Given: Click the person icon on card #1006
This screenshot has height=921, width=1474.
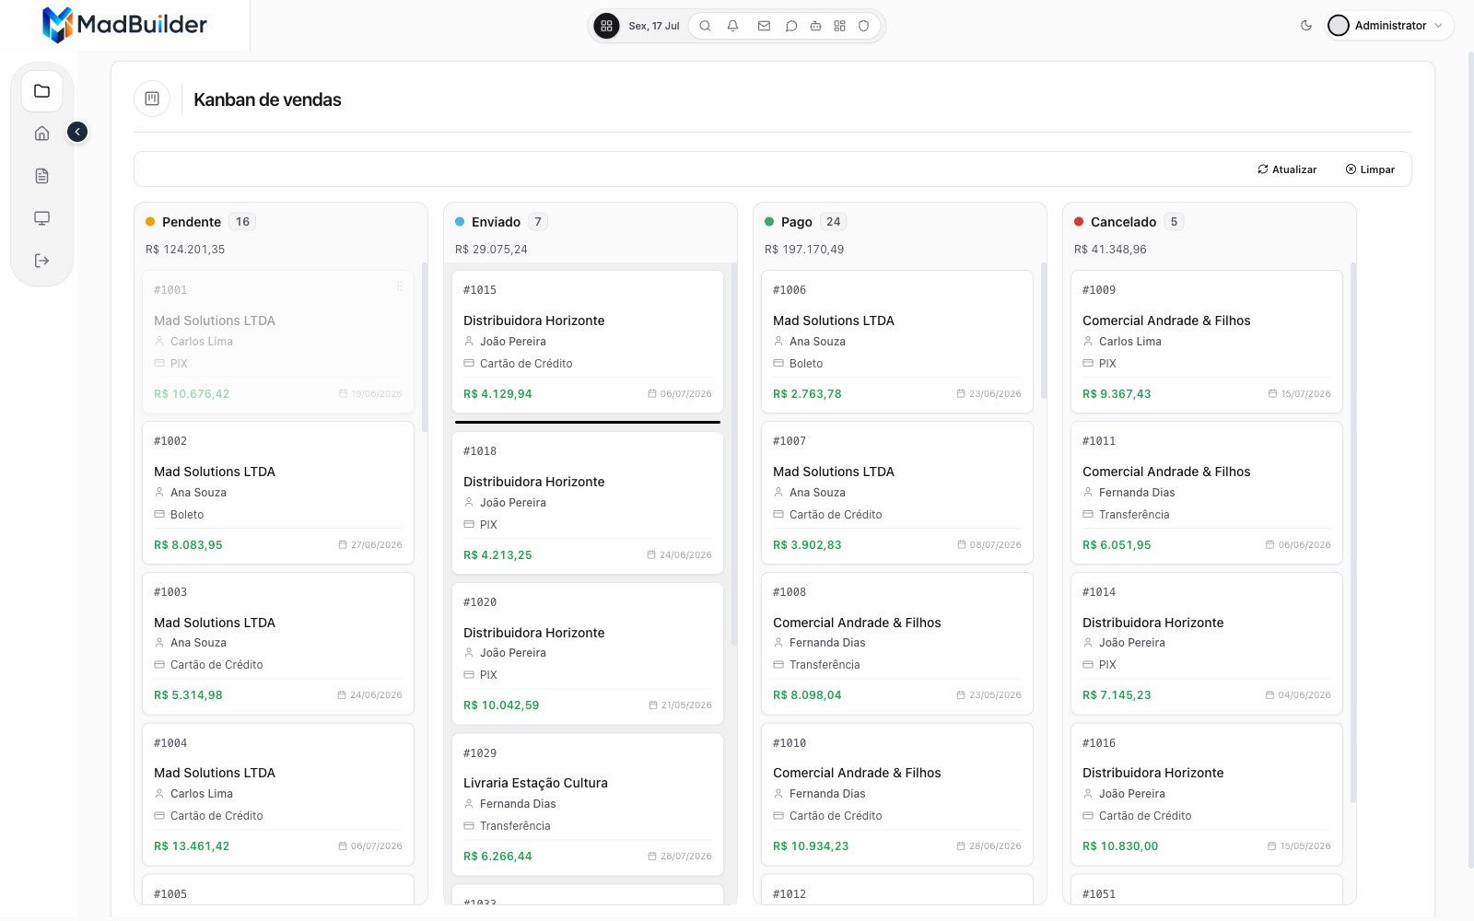Looking at the screenshot, I should coord(778,341).
